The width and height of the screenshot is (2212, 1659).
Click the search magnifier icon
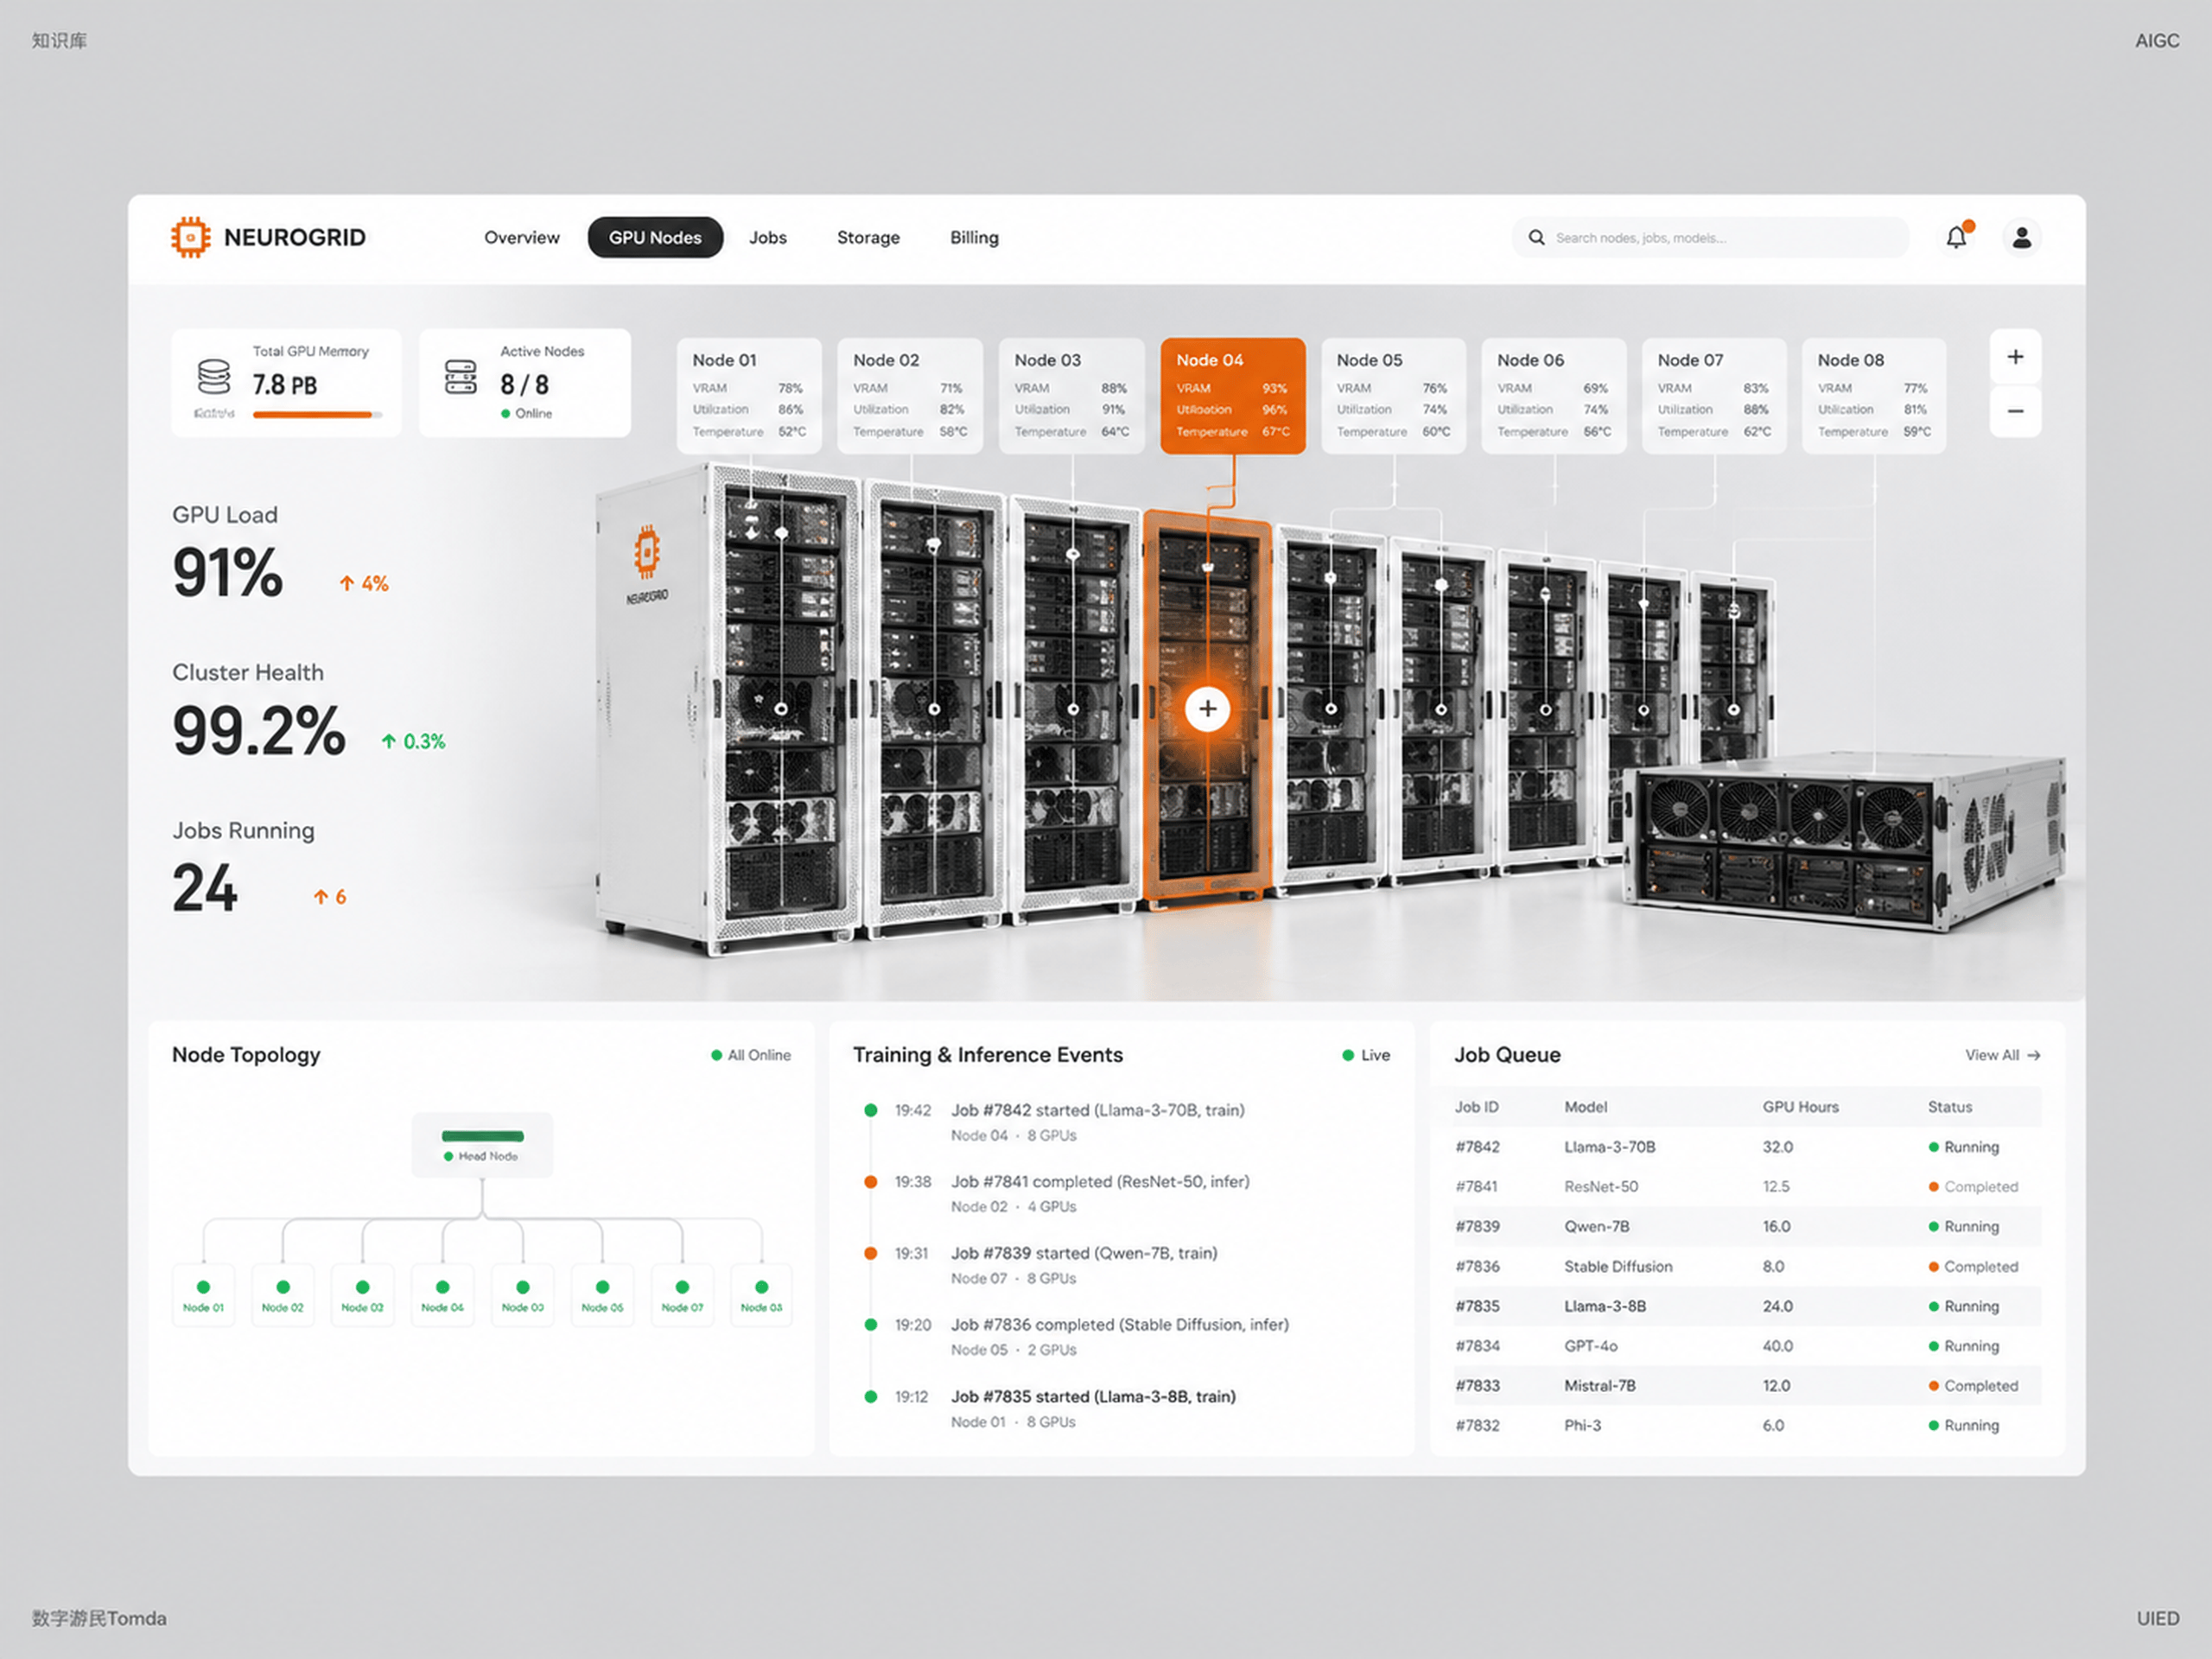(x=1536, y=237)
